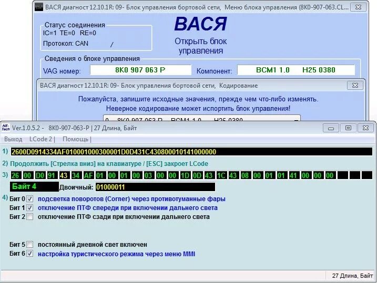This screenshot has width=377, height=283.
Task: Toggle Бит 6 туристический режим через MMI
Action: click(29, 254)
